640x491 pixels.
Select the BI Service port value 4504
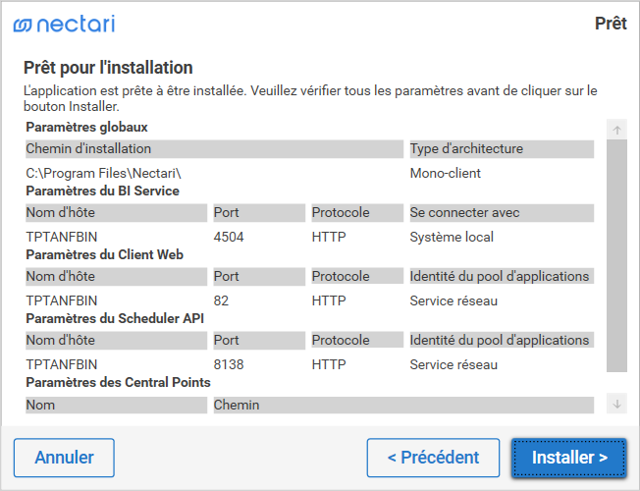click(x=230, y=237)
